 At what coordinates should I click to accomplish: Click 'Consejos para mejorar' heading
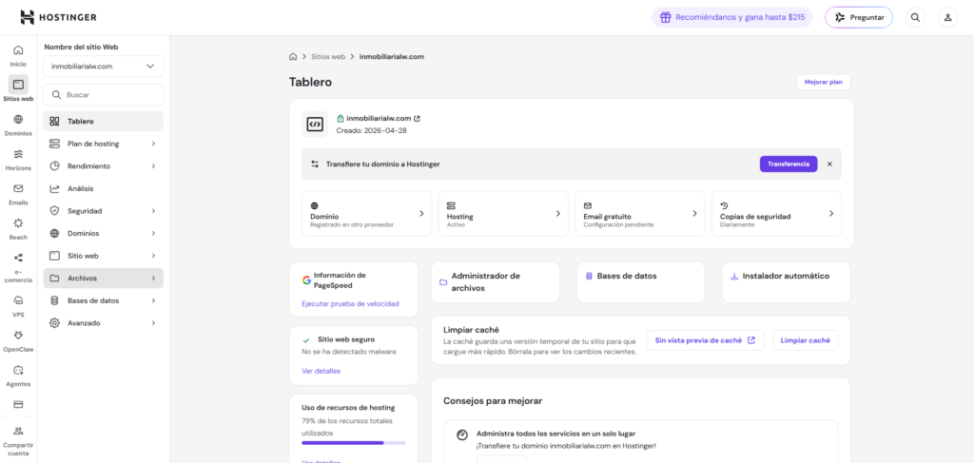pos(493,401)
